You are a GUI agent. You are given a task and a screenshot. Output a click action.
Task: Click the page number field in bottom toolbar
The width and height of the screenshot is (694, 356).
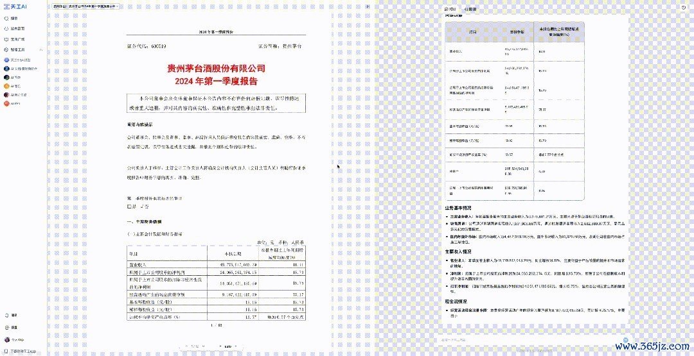click(x=195, y=346)
